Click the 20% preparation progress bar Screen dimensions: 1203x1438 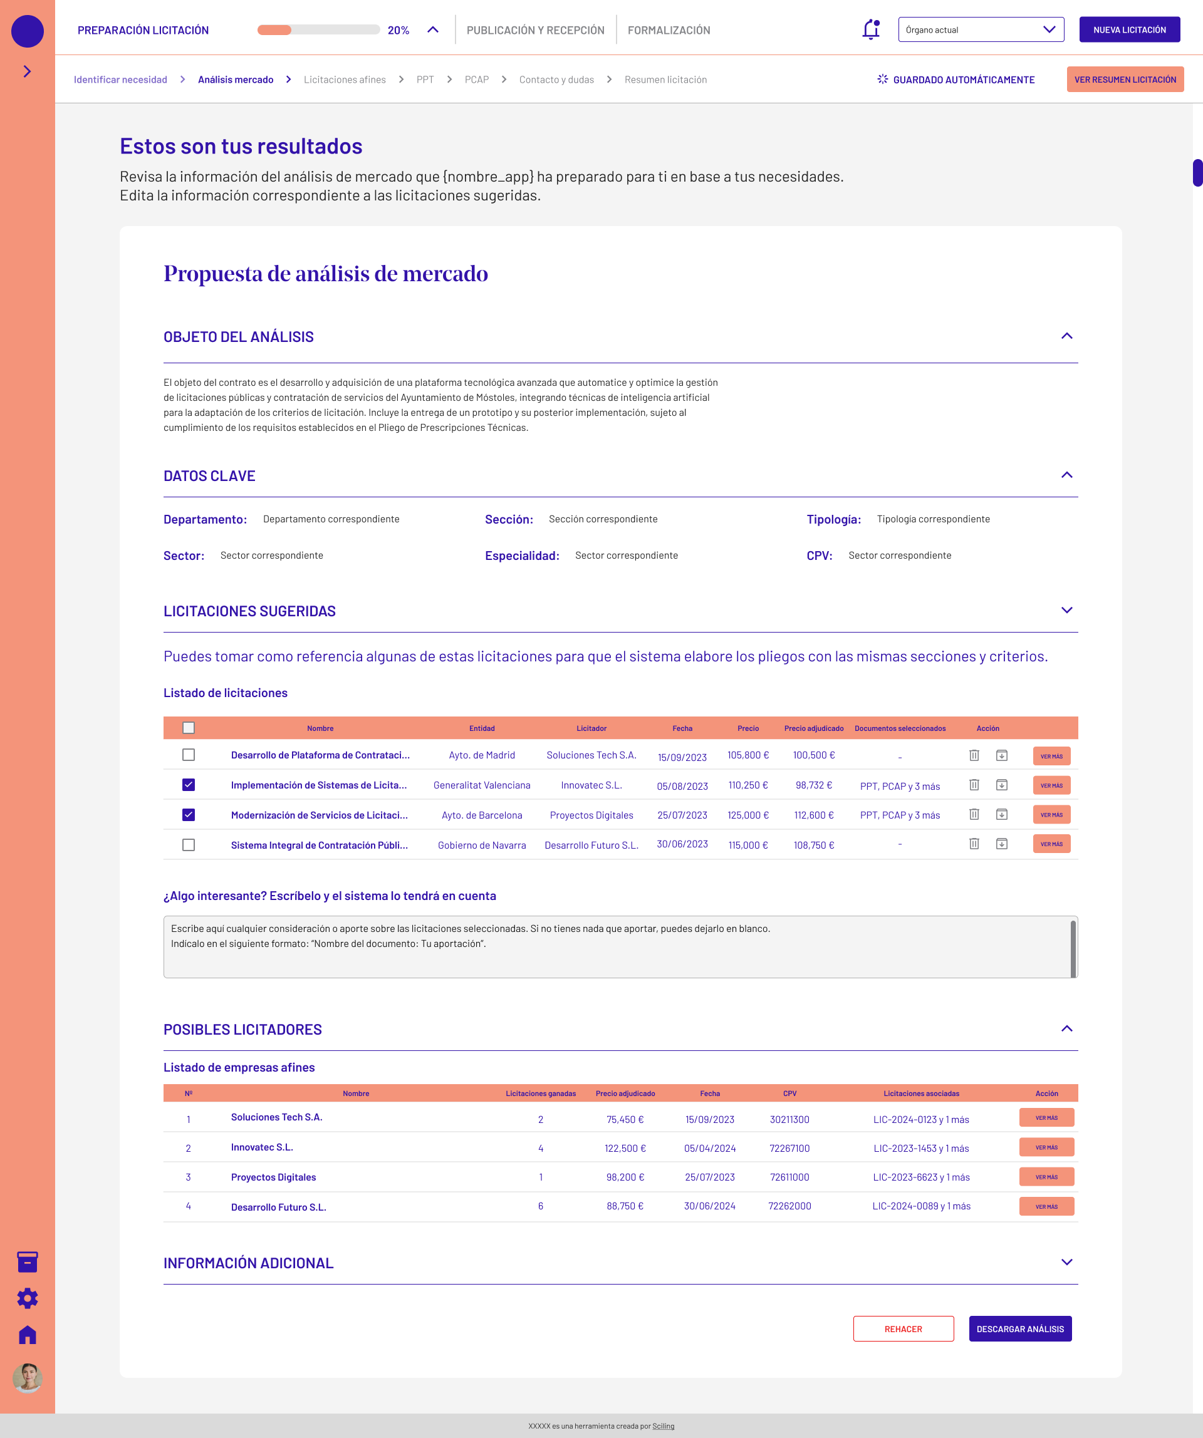pyautogui.click(x=318, y=30)
